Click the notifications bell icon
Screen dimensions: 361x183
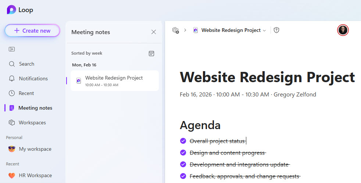[x=12, y=78]
